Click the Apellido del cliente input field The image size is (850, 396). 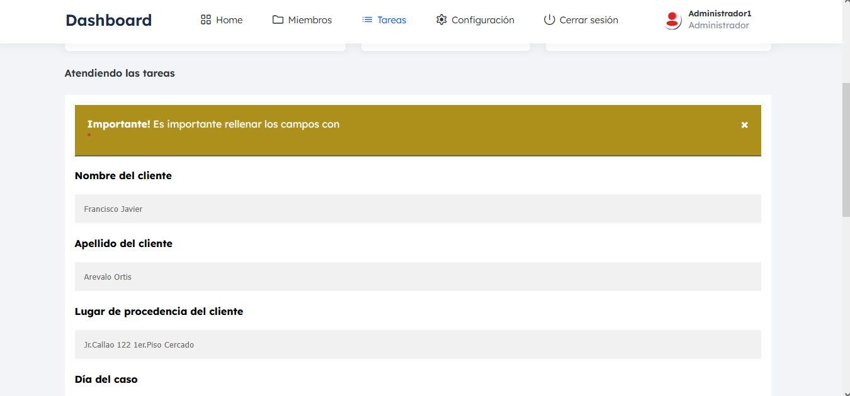point(417,277)
